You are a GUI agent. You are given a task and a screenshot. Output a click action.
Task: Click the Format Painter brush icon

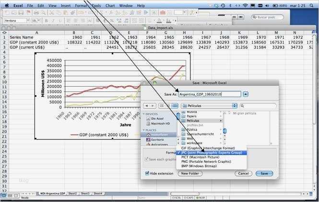click(x=72, y=13)
